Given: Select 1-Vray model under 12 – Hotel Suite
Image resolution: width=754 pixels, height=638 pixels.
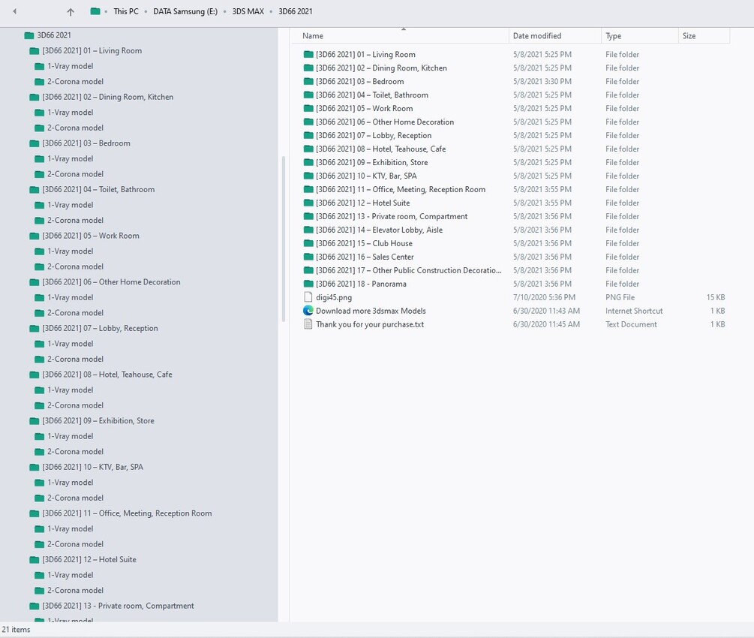Looking at the screenshot, I should click(x=71, y=575).
